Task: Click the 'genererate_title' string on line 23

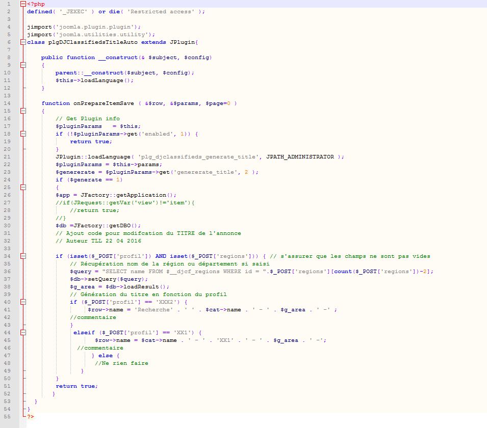Action: [x=206, y=172]
